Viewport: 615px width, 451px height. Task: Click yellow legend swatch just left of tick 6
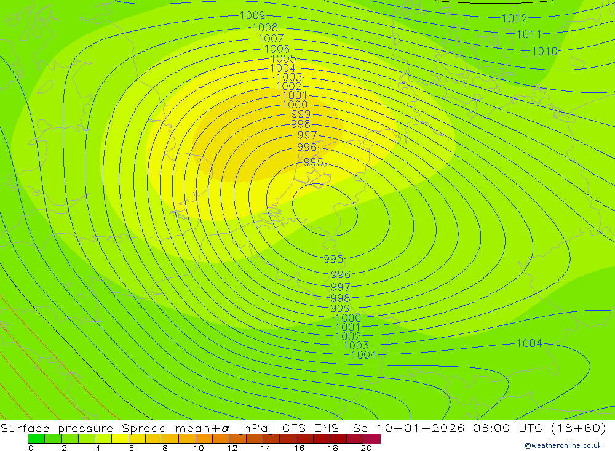120,439
